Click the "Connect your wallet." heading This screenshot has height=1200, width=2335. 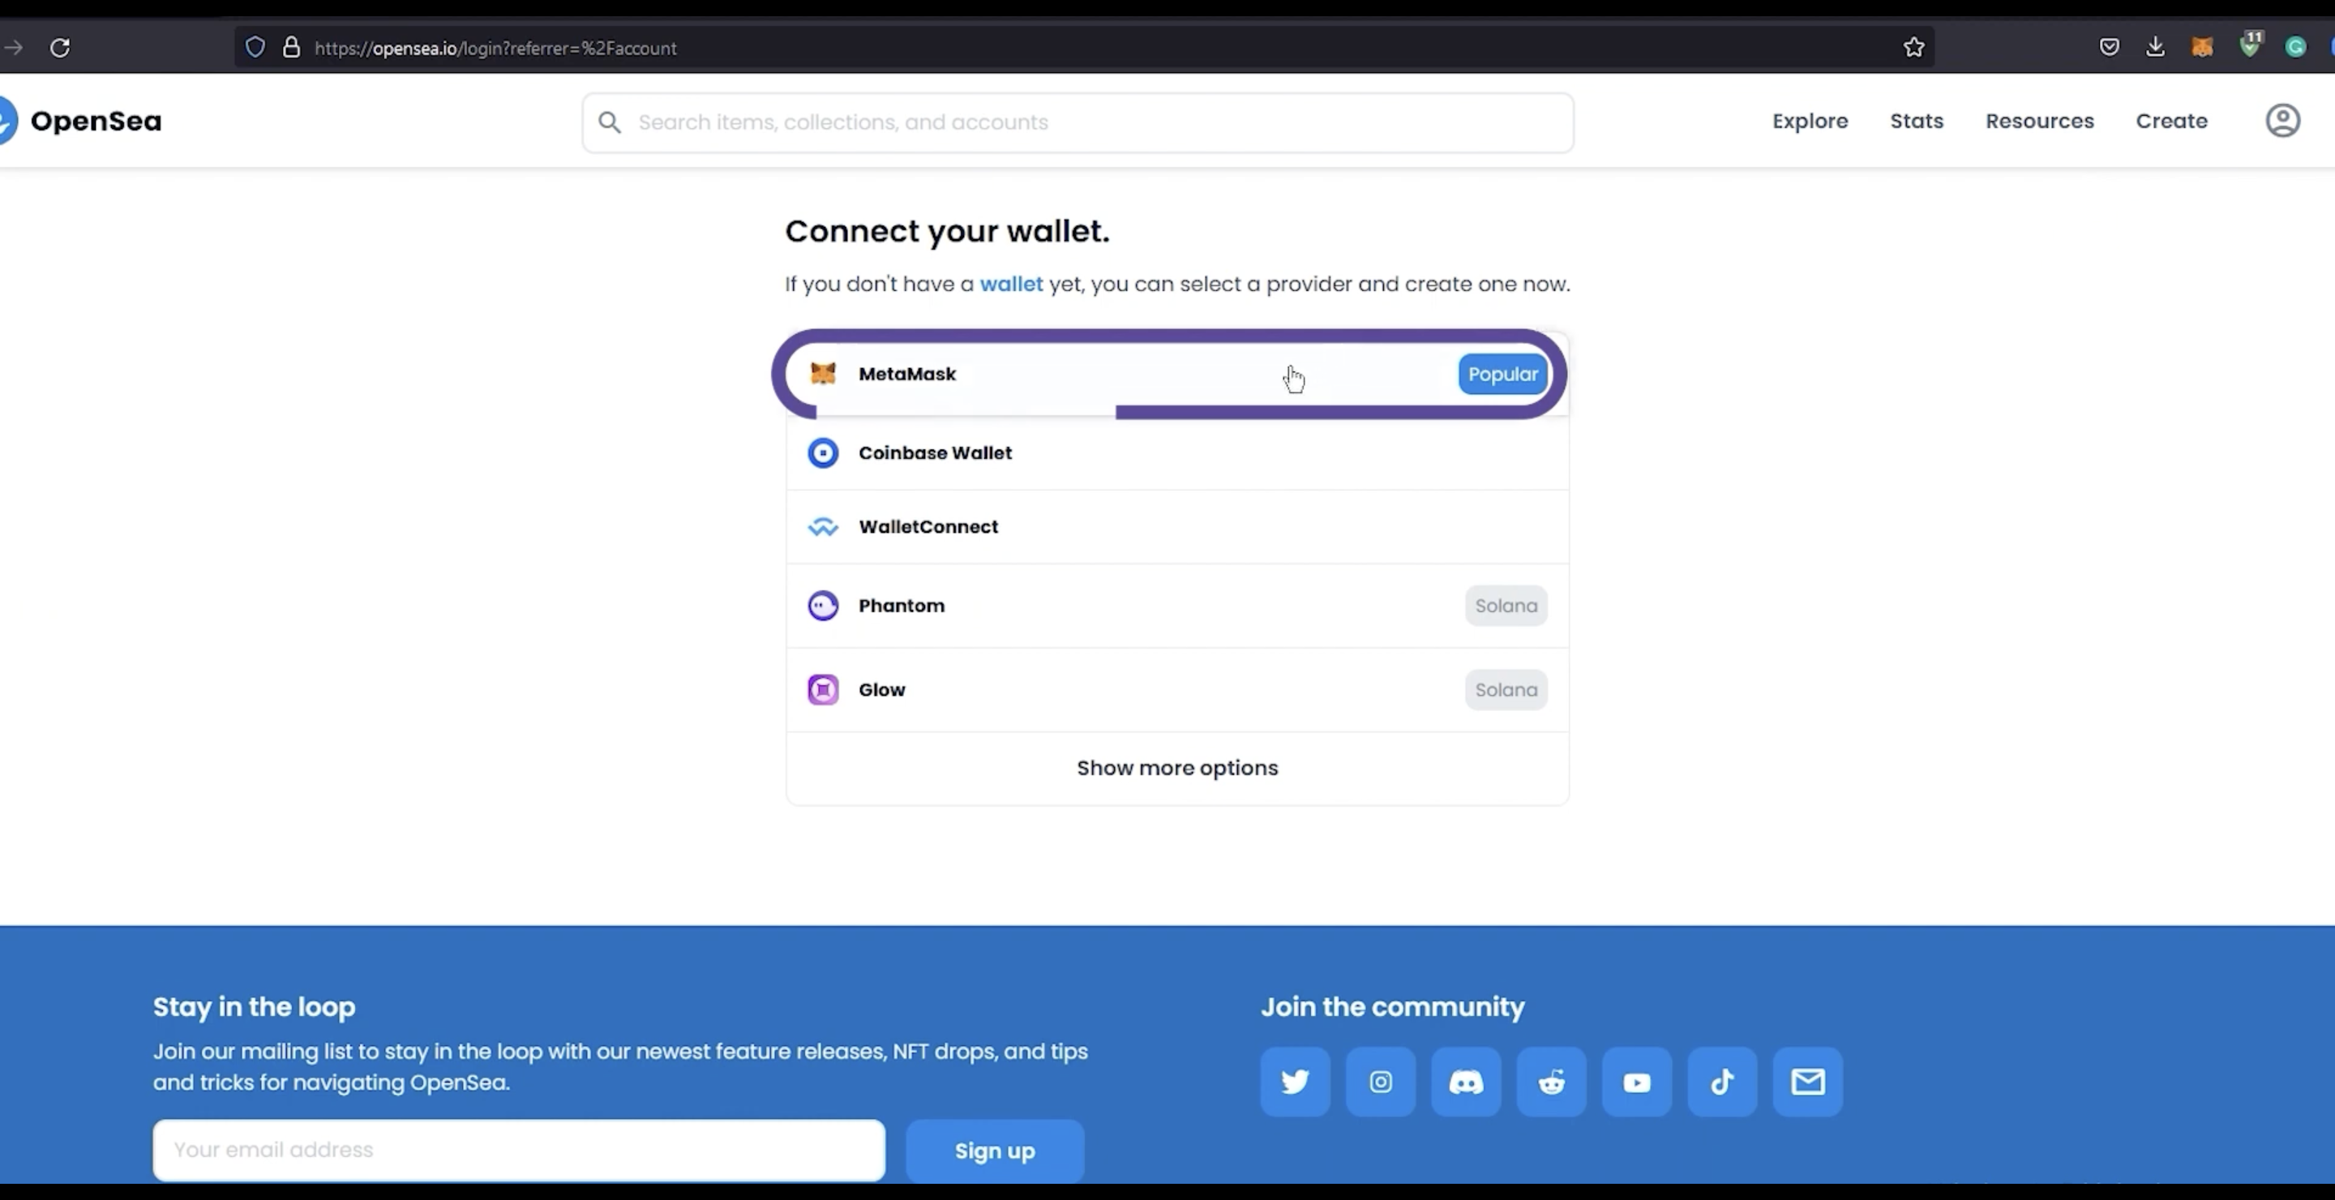click(x=947, y=231)
